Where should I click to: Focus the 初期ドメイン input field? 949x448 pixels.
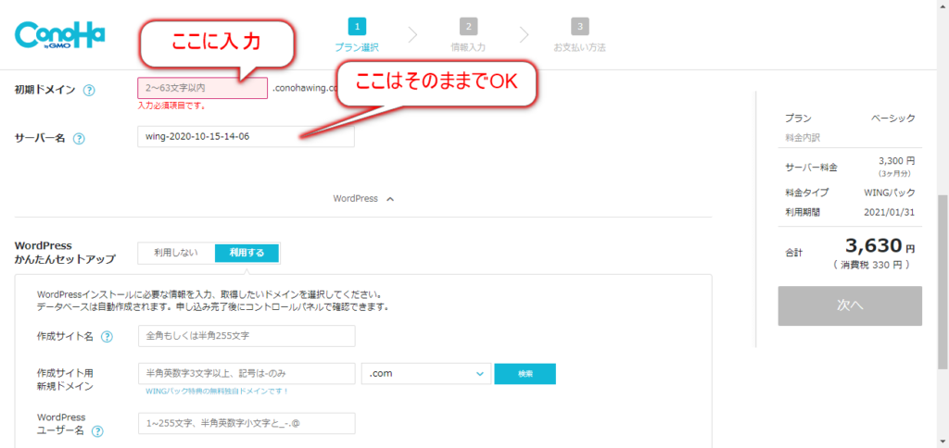click(x=202, y=88)
